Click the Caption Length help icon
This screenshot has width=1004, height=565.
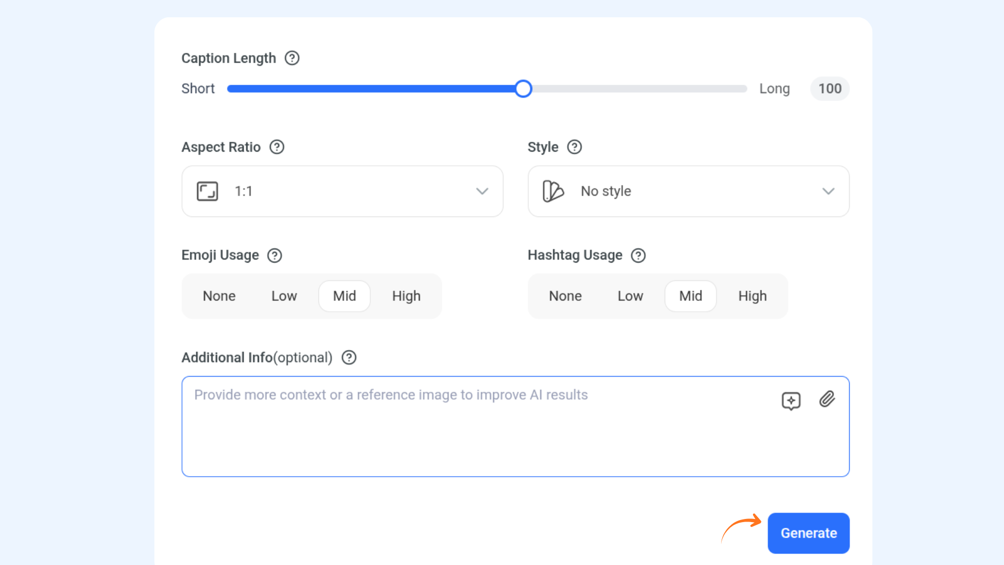tap(292, 58)
